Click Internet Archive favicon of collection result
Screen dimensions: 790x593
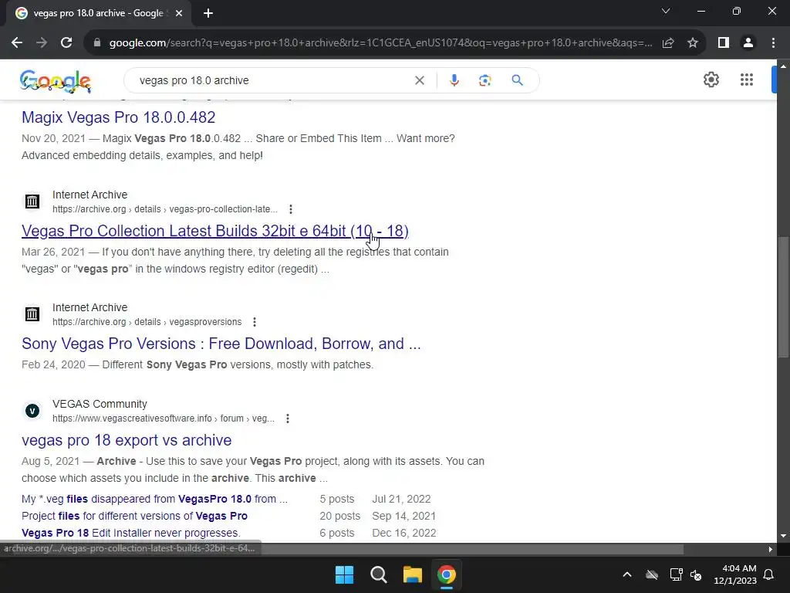tap(32, 202)
